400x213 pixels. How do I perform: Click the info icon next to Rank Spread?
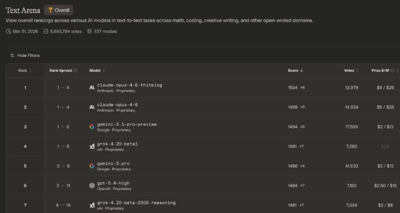pos(75,70)
